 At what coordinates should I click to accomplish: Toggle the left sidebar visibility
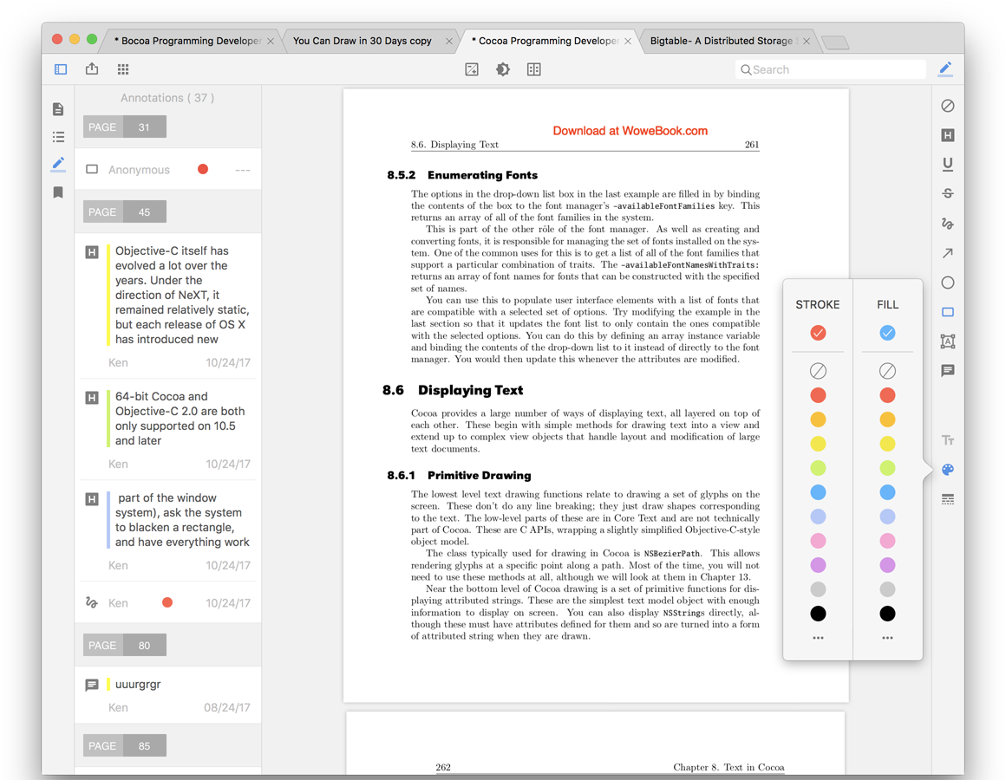click(60, 68)
